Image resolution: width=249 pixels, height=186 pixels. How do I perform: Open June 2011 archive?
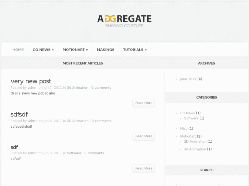coord(188,79)
